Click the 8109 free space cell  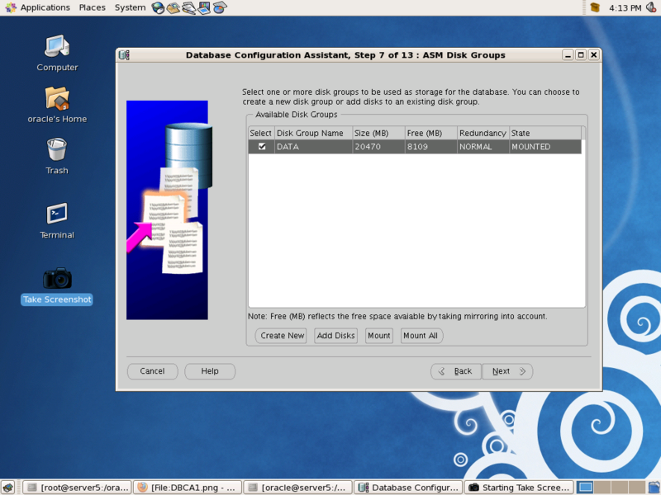pyautogui.click(x=430, y=147)
